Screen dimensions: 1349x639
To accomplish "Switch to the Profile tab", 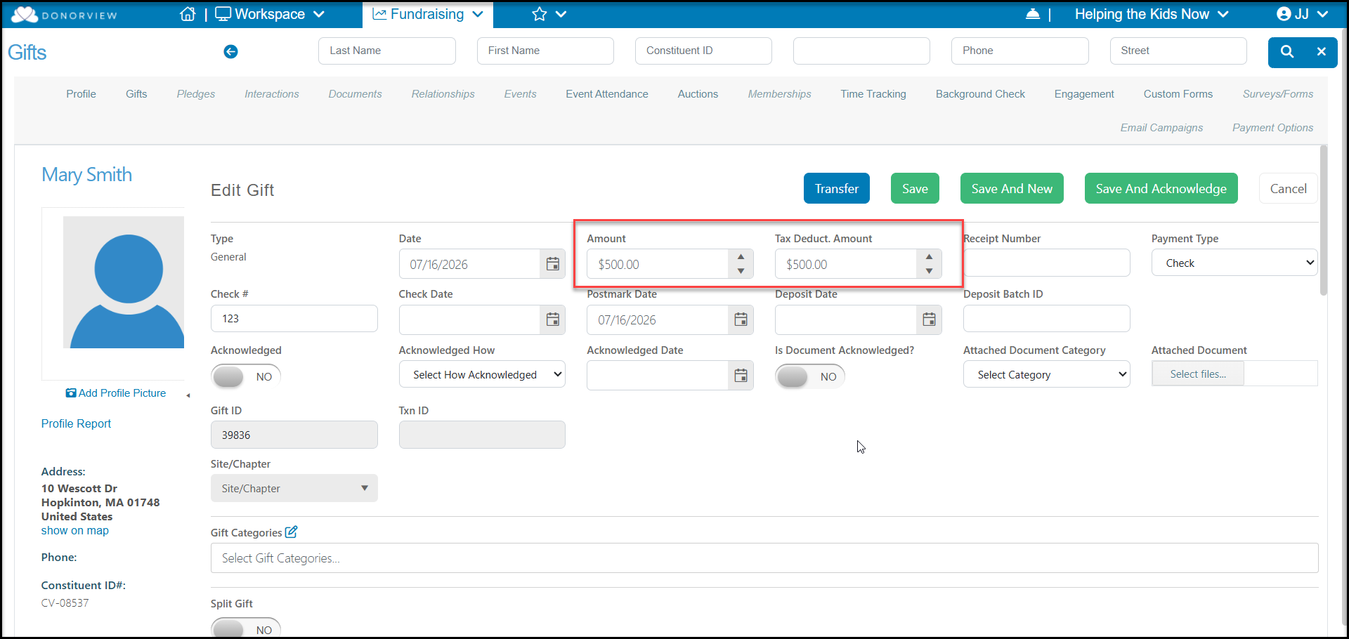I will click(x=81, y=94).
